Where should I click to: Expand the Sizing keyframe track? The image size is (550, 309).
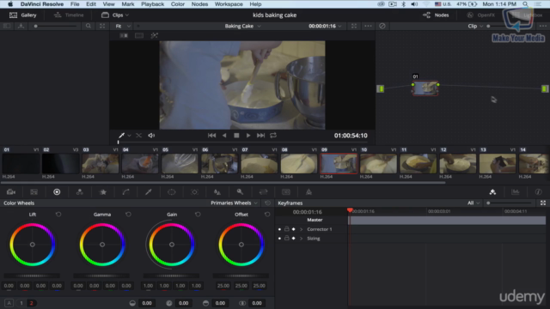pyautogui.click(x=301, y=239)
